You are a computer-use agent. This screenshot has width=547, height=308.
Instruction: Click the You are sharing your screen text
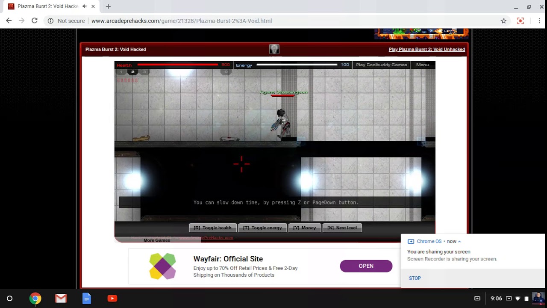click(438, 252)
